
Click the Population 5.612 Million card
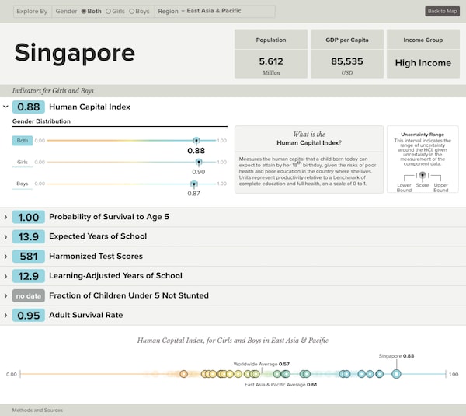pos(271,54)
